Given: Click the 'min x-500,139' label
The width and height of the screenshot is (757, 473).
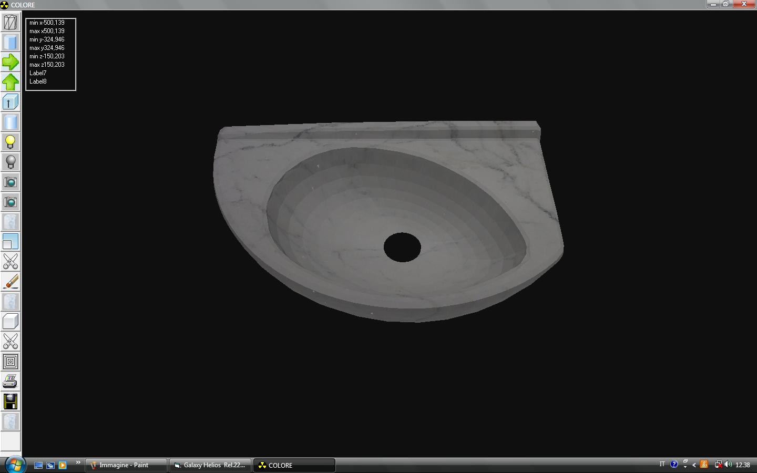Looking at the screenshot, I should coord(47,23).
